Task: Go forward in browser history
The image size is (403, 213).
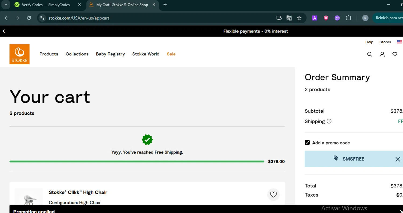Action: click(x=18, y=18)
